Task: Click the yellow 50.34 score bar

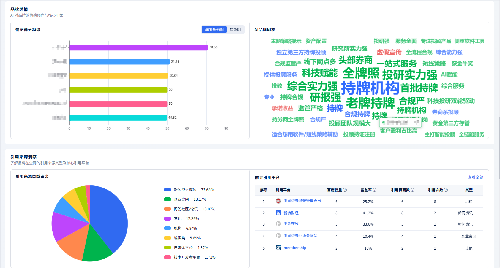Action: coord(119,76)
